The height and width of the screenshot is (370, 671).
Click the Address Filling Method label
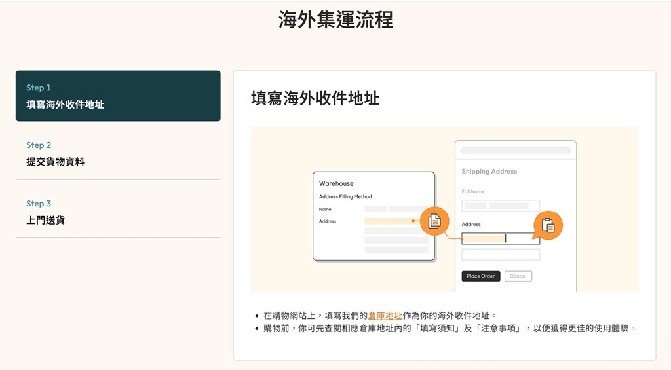(345, 196)
